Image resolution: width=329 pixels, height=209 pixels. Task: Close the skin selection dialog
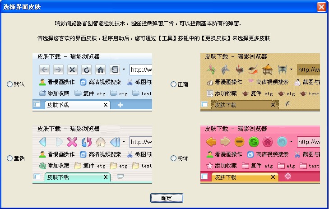click(321, 7)
